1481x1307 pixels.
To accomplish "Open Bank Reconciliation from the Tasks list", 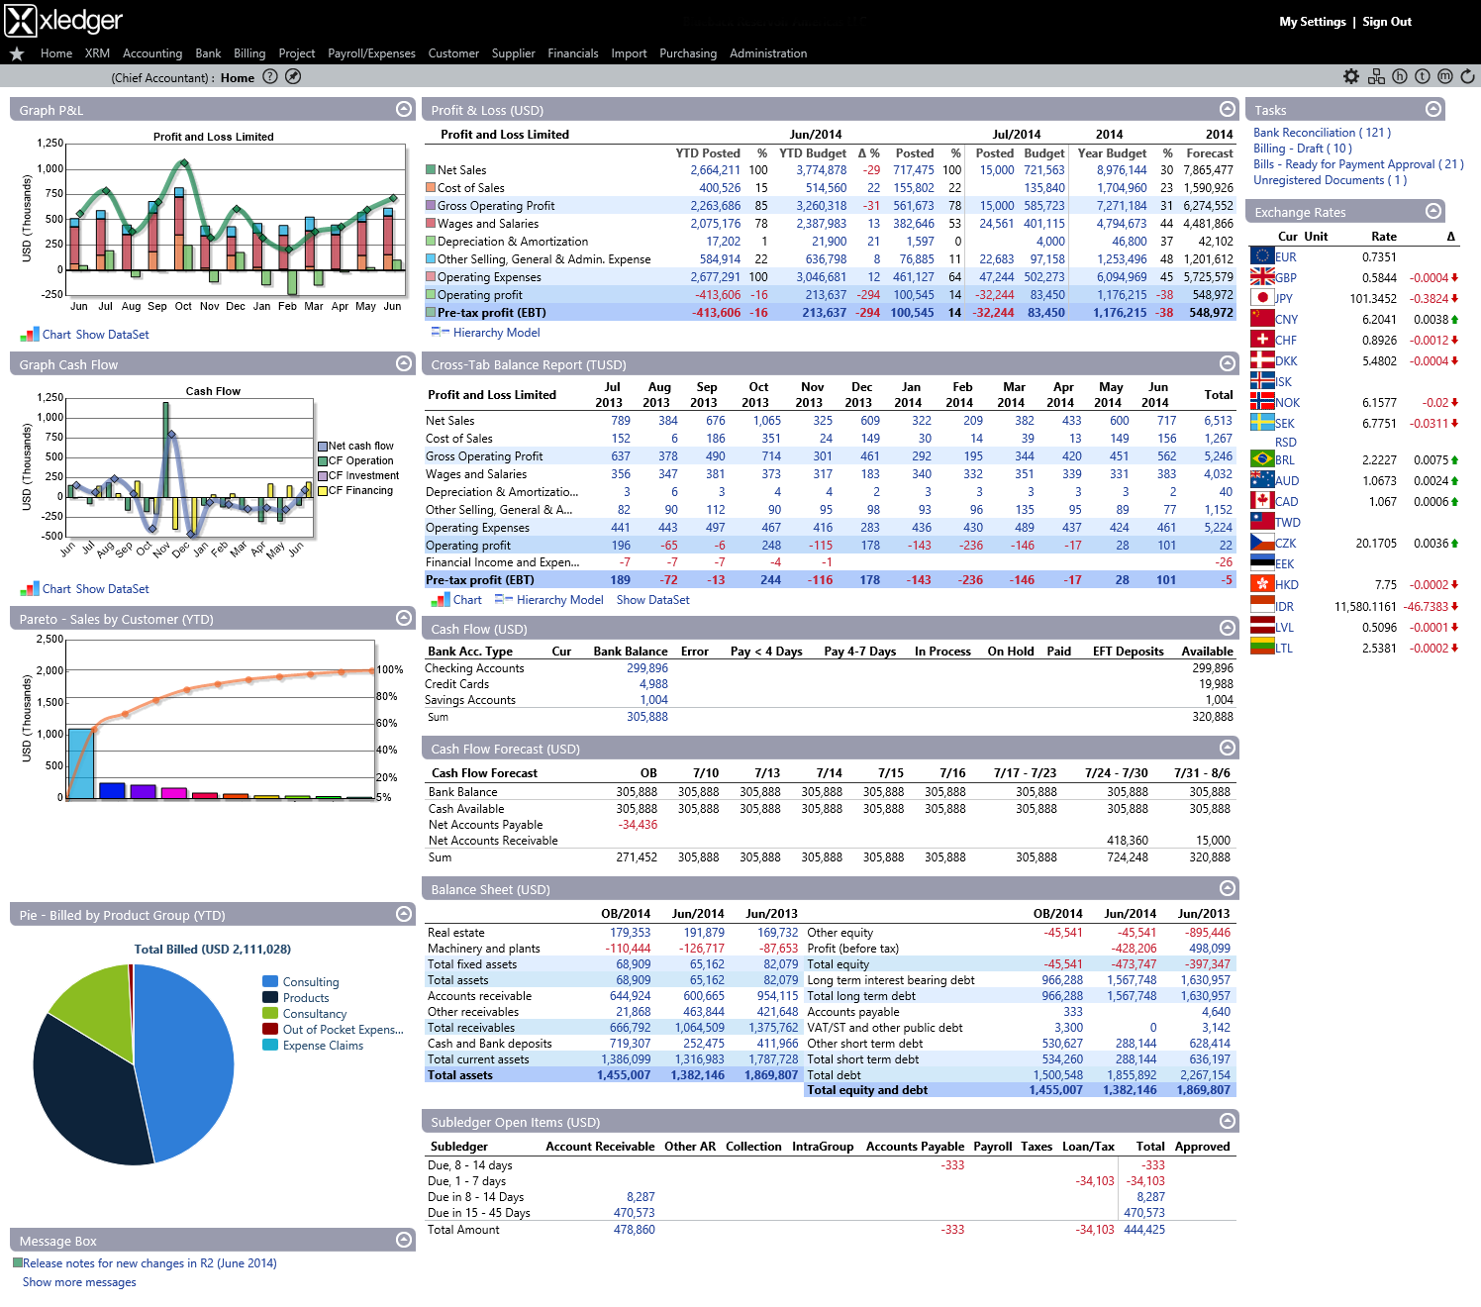I will 1321,132.
